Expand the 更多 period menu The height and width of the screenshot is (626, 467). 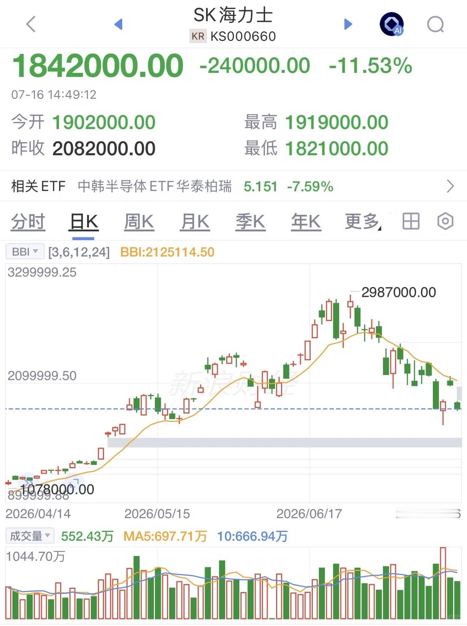[363, 221]
